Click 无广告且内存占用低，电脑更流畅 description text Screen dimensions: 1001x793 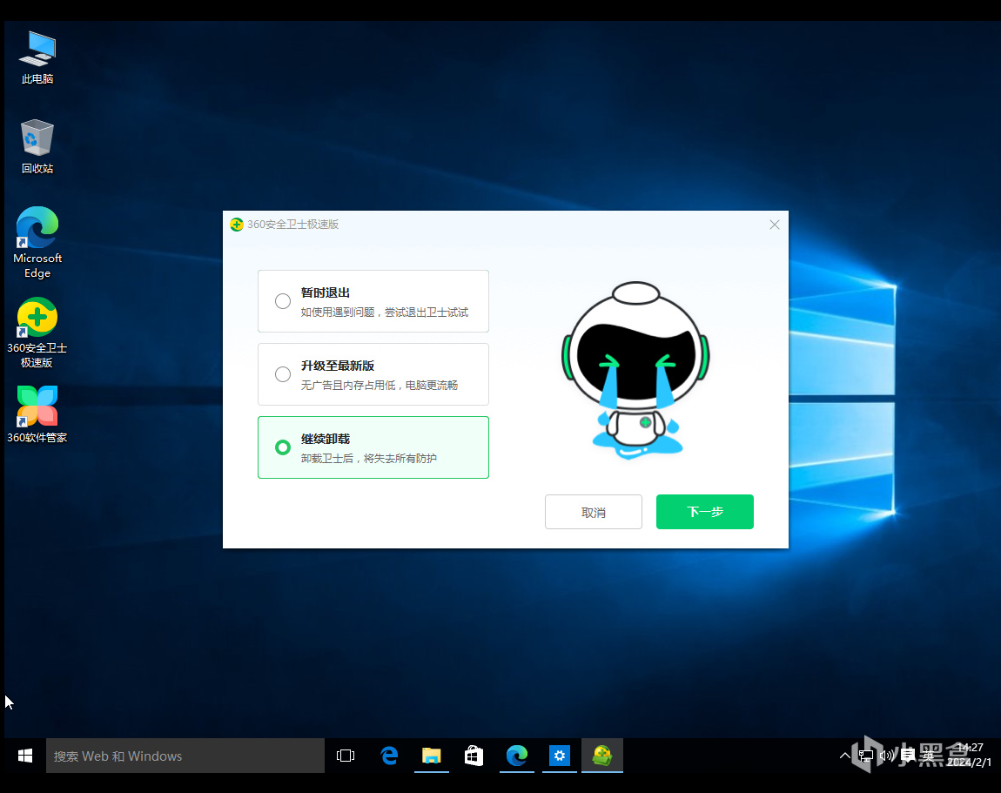380,385
